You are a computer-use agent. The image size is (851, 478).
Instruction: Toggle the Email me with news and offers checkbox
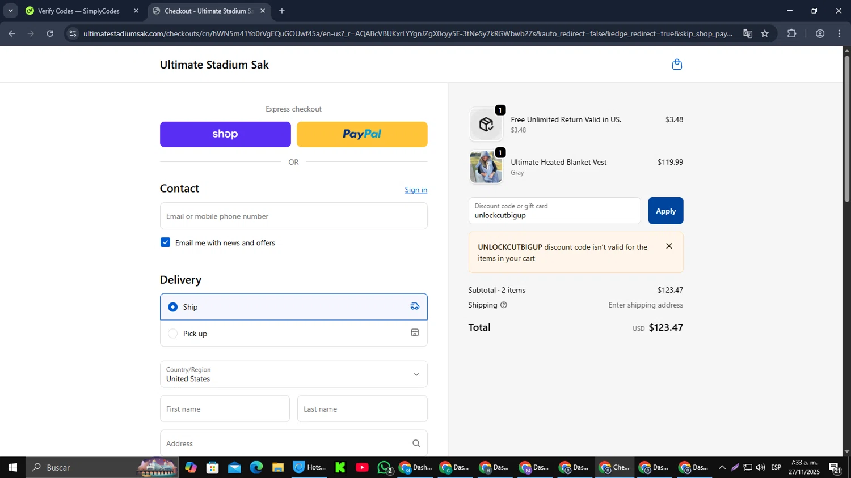(x=166, y=242)
